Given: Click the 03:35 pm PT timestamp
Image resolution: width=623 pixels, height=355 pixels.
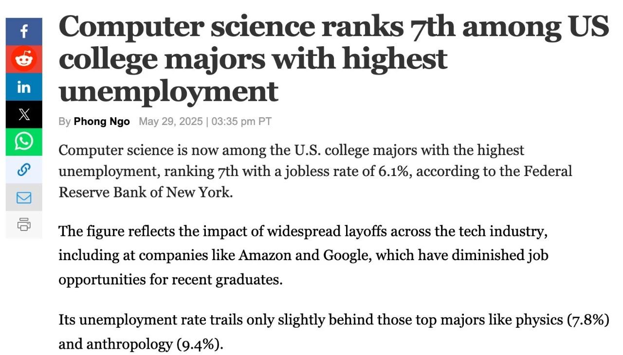Looking at the screenshot, I should coord(241,122).
